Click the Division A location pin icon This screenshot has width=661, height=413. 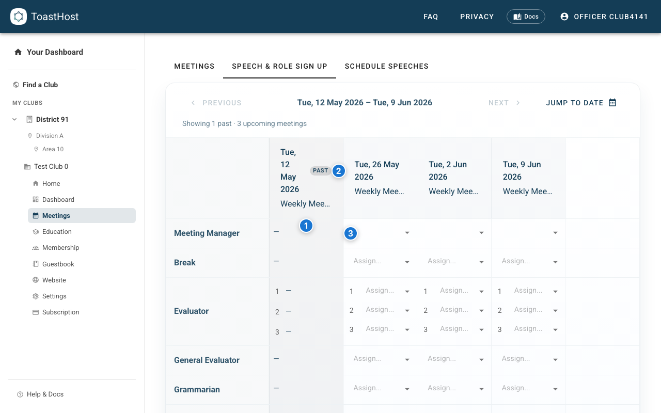click(x=30, y=136)
